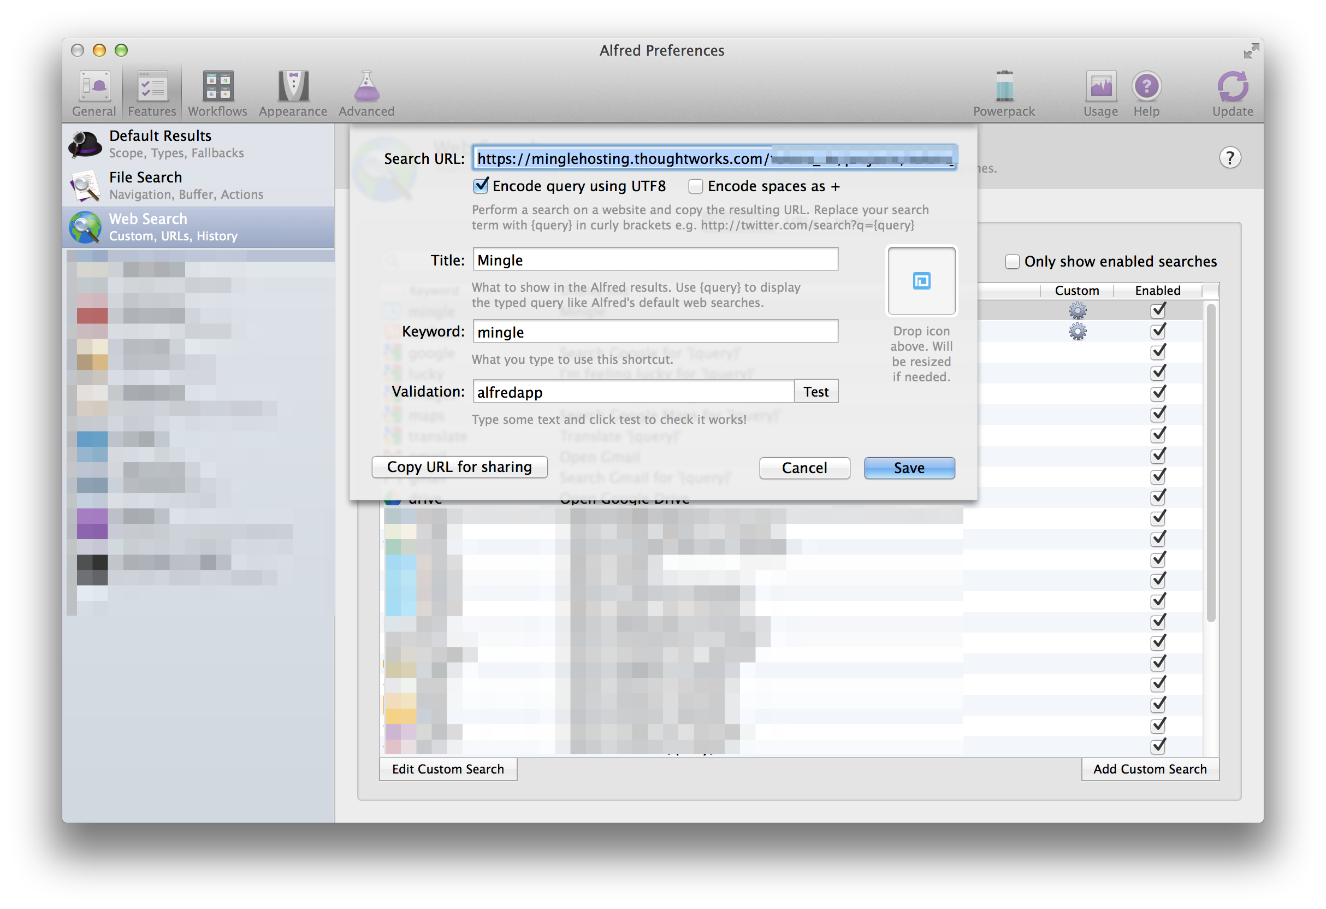Click Edit Custom Search button
1326x909 pixels.
click(448, 770)
